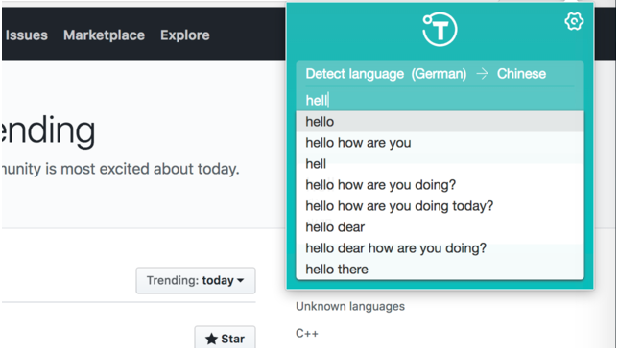Open the Chinese target language selector
The height and width of the screenshot is (352, 619).
click(521, 74)
